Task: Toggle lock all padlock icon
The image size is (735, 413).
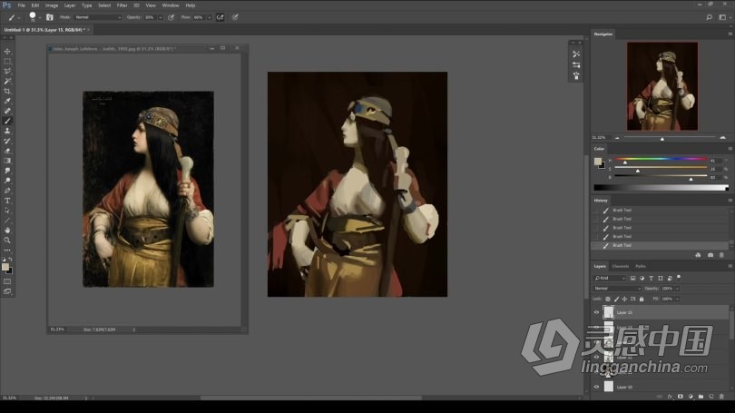Action: (x=642, y=300)
